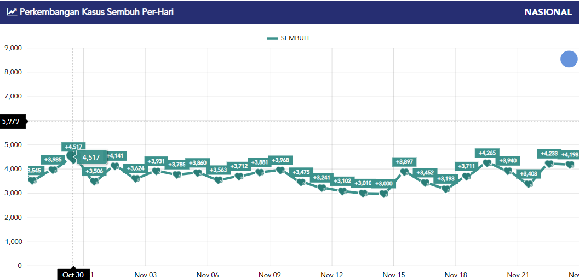579x280 pixels.
Task: Click the title Perkembangan Kasus Sembuh Per-Hari
Action: click(96, 12)
